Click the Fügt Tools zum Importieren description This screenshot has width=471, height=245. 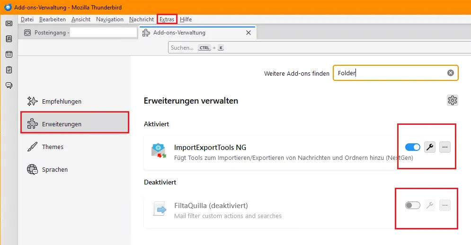[293, 157]
